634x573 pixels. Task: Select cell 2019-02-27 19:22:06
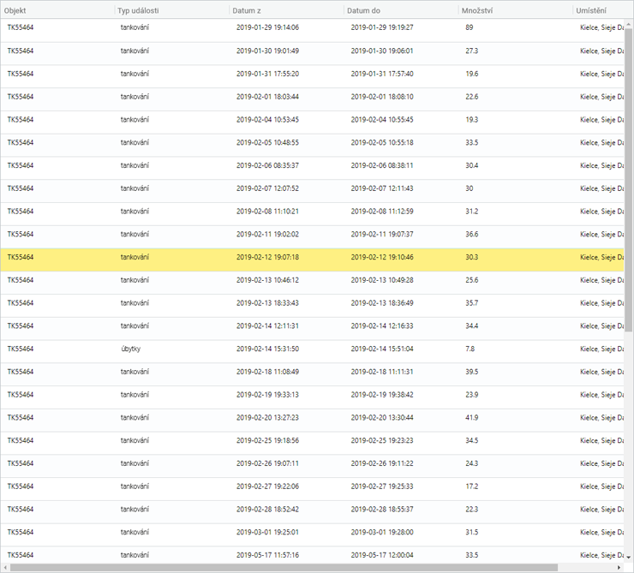267,486
